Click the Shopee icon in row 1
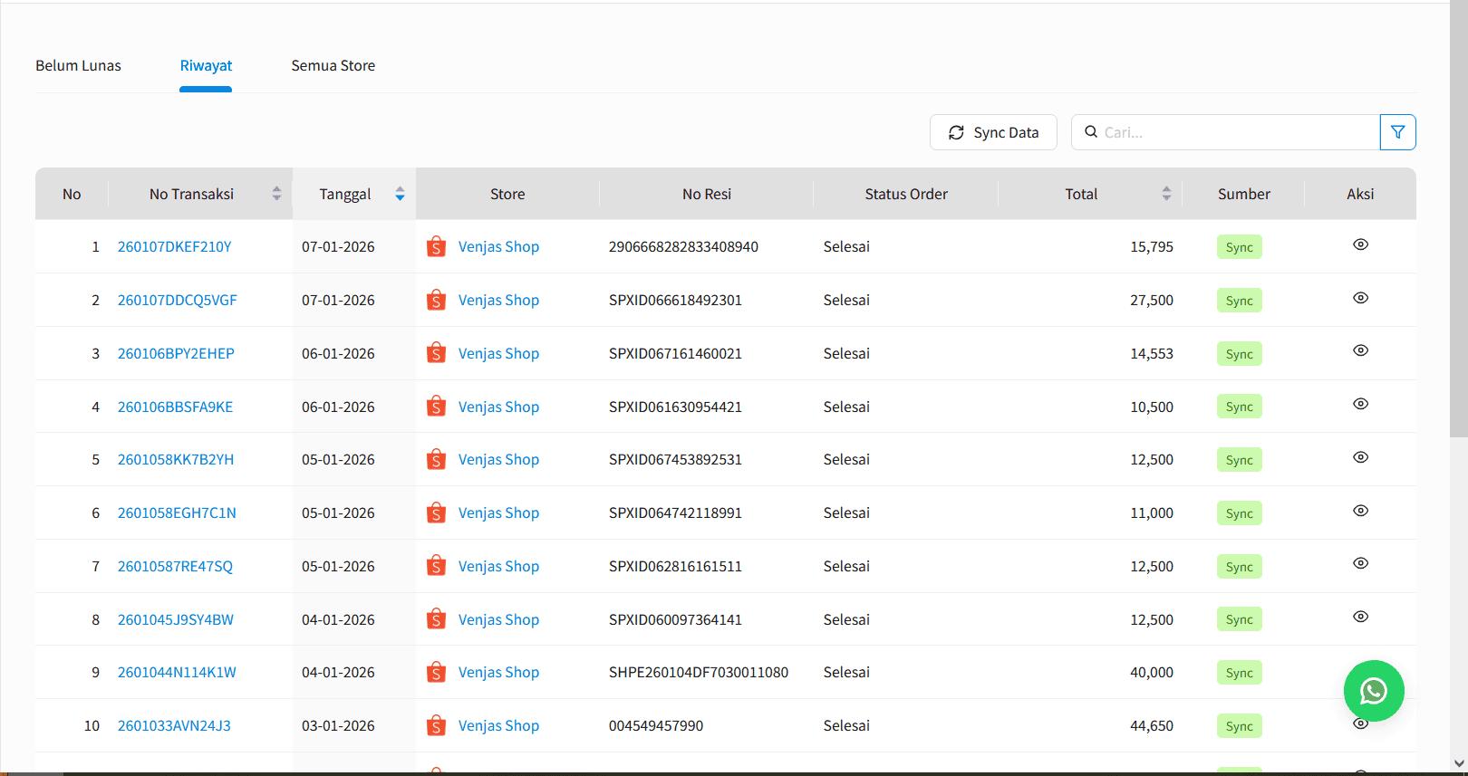1468x776 pixels. (x=436, y=247)
